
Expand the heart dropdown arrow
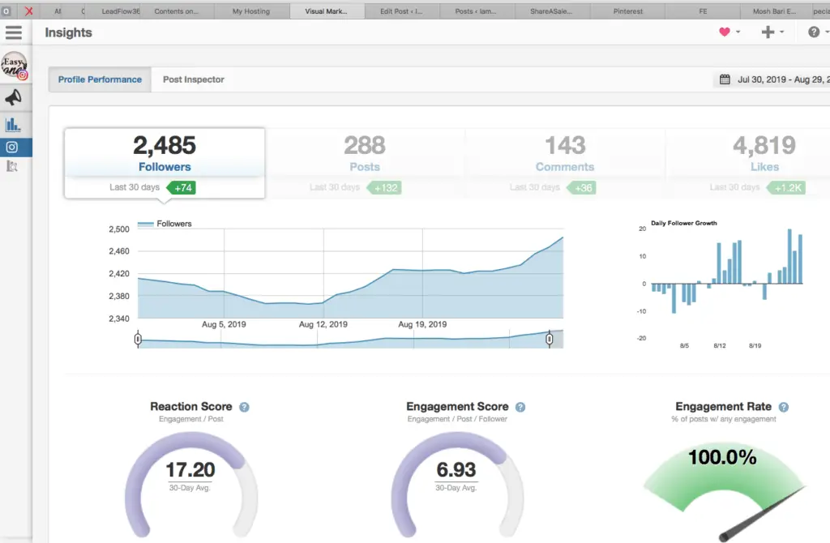pos(738,32)
